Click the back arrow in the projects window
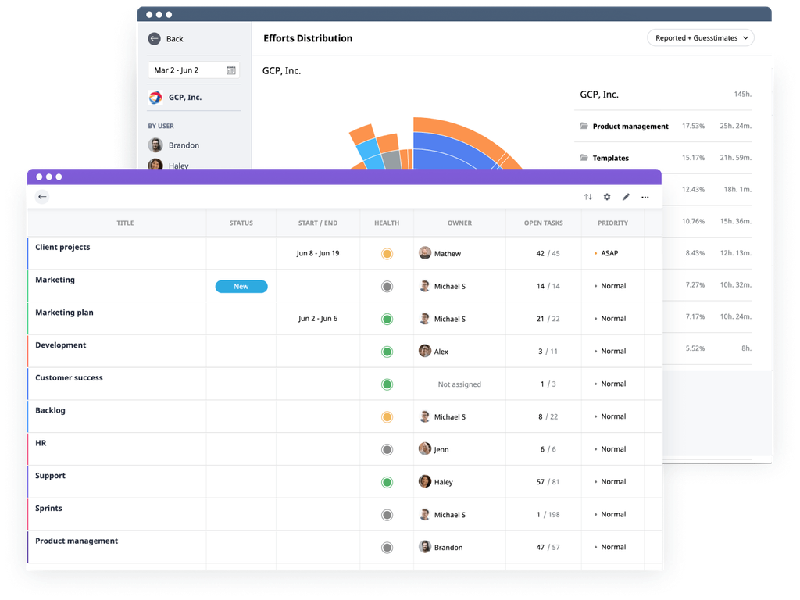 click(x=42, y=197)
